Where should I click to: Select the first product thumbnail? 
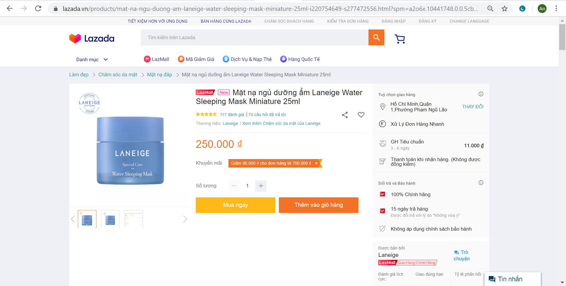coord(87,219)
